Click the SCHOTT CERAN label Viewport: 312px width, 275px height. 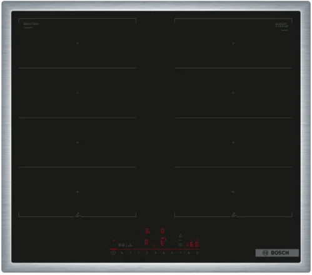point(282,25)
